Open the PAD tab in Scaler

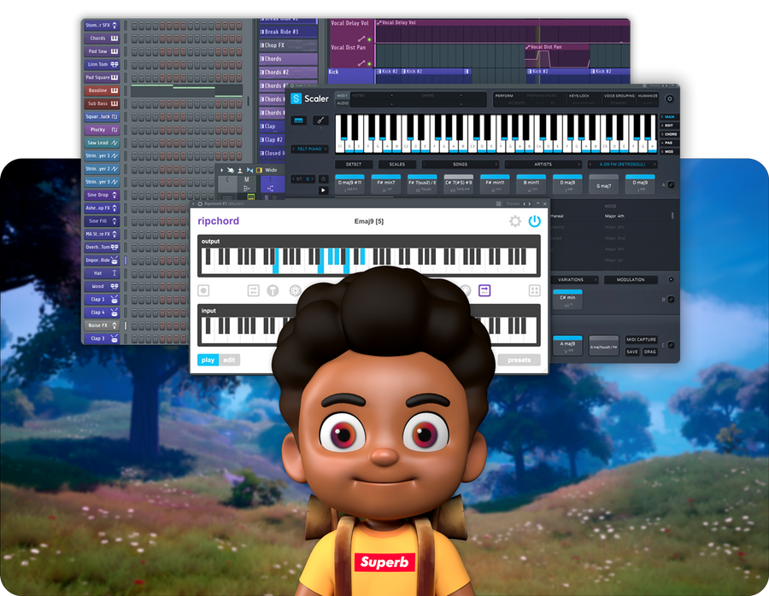click(670, 143)
